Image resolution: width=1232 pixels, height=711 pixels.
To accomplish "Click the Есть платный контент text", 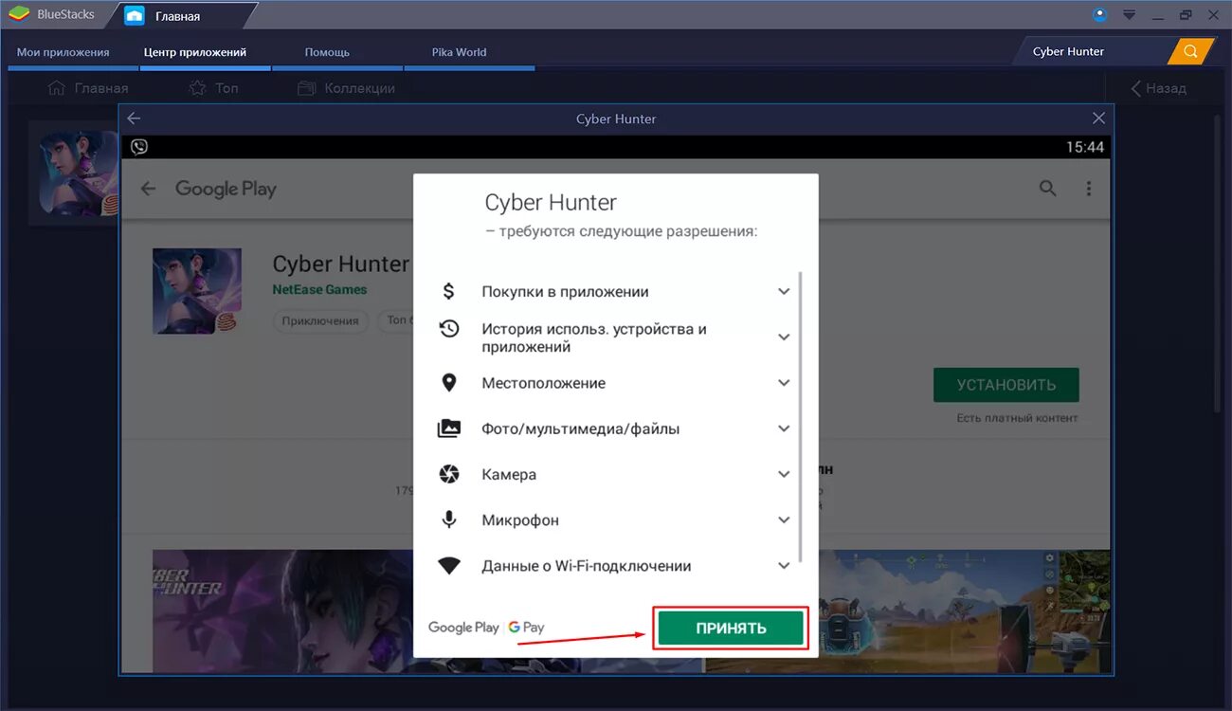I will [x=1017, y=418].
